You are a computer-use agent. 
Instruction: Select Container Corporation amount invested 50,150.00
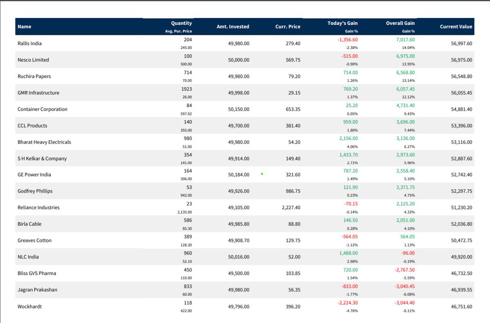pos(238,109)
